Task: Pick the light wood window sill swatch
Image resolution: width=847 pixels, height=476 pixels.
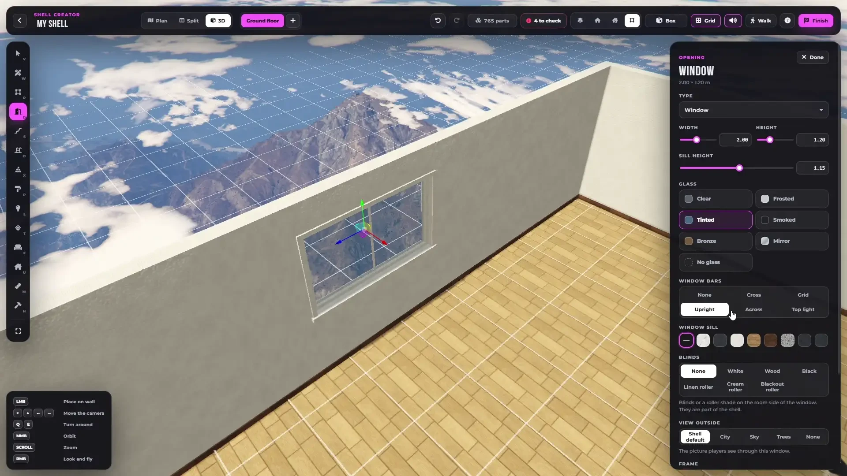Action: pos(754,340)
